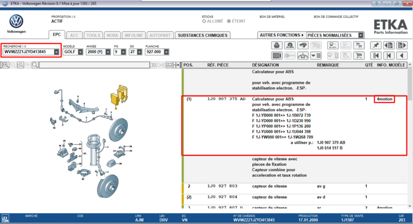Select part number 1J0 907 375 AD

click(x=226, y=99)
